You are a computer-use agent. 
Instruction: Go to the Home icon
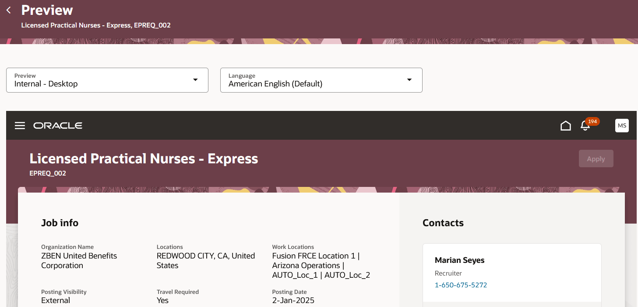pyautogui.click(x=566, y=126)
